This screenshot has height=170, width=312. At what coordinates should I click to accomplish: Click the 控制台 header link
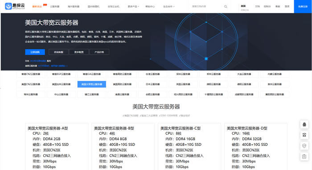(x=267, y=6)
